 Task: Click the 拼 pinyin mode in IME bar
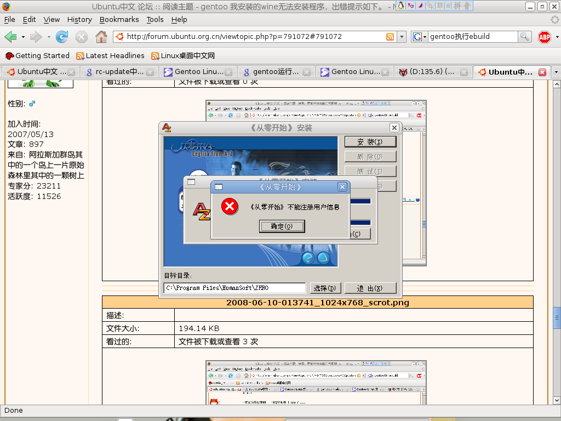point(457,5)
